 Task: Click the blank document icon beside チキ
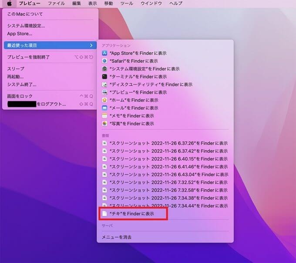[104, 213]
